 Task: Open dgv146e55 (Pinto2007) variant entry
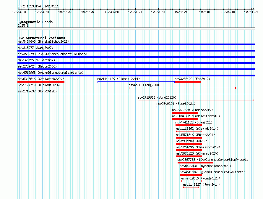36,60
